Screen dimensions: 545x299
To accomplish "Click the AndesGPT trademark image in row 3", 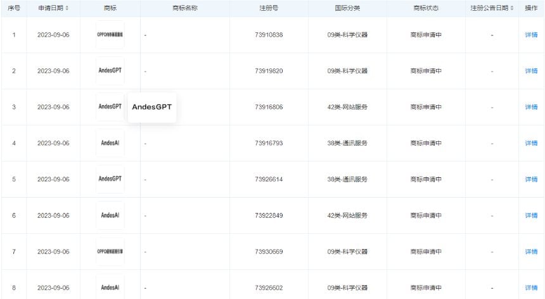I will tap(110, 107).
